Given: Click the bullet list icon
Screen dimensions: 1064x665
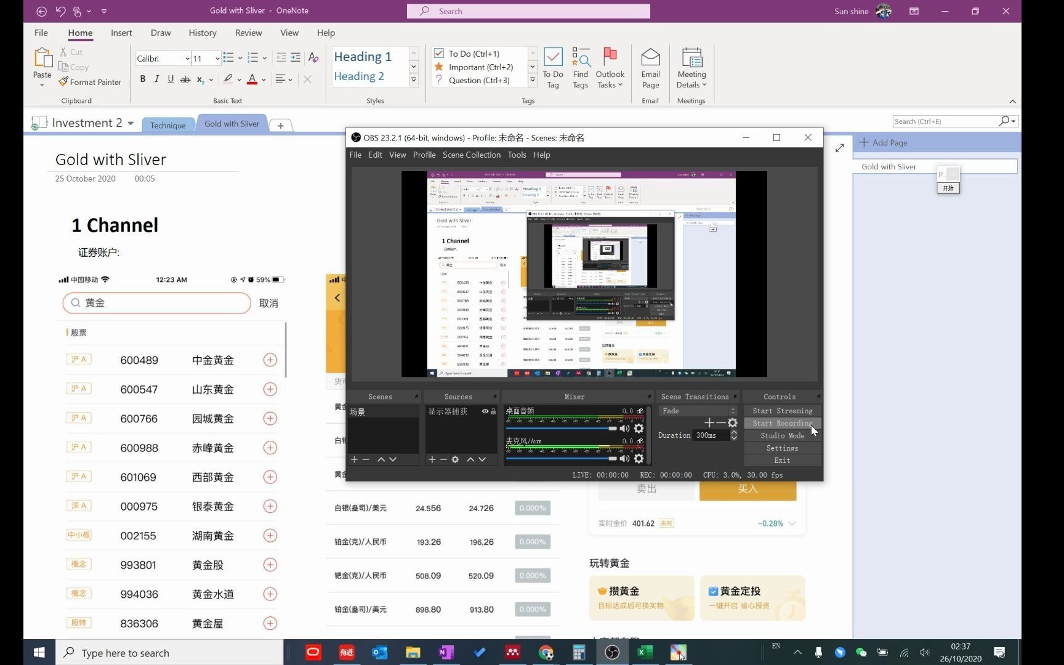Looking at the screenshot, I should 228,58.
